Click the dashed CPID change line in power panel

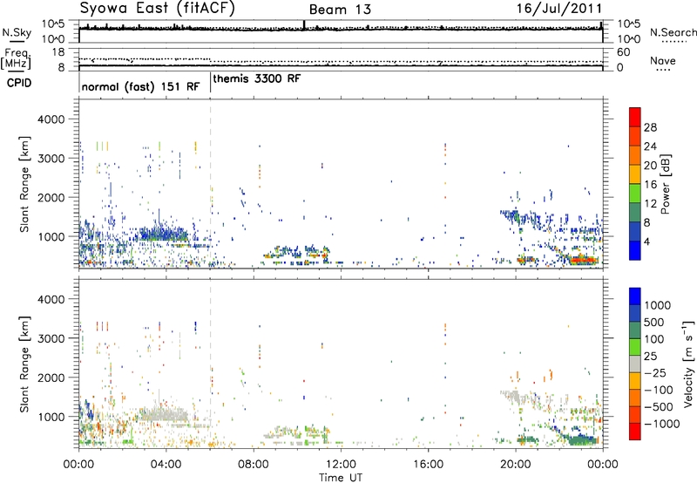click(211, 183)
